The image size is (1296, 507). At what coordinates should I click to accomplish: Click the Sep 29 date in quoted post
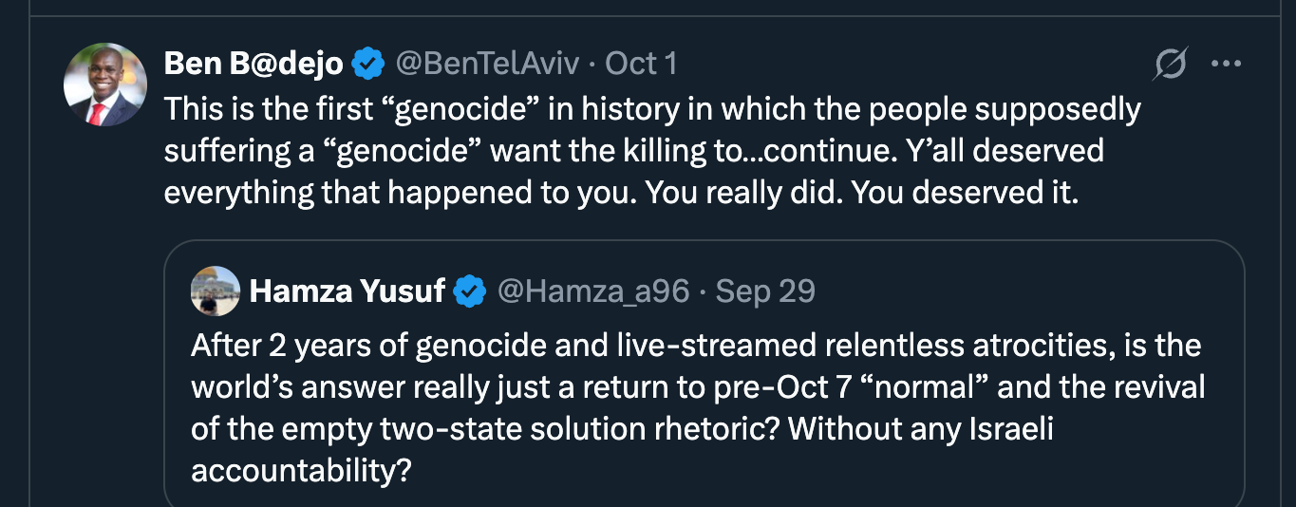coord(765,291)
